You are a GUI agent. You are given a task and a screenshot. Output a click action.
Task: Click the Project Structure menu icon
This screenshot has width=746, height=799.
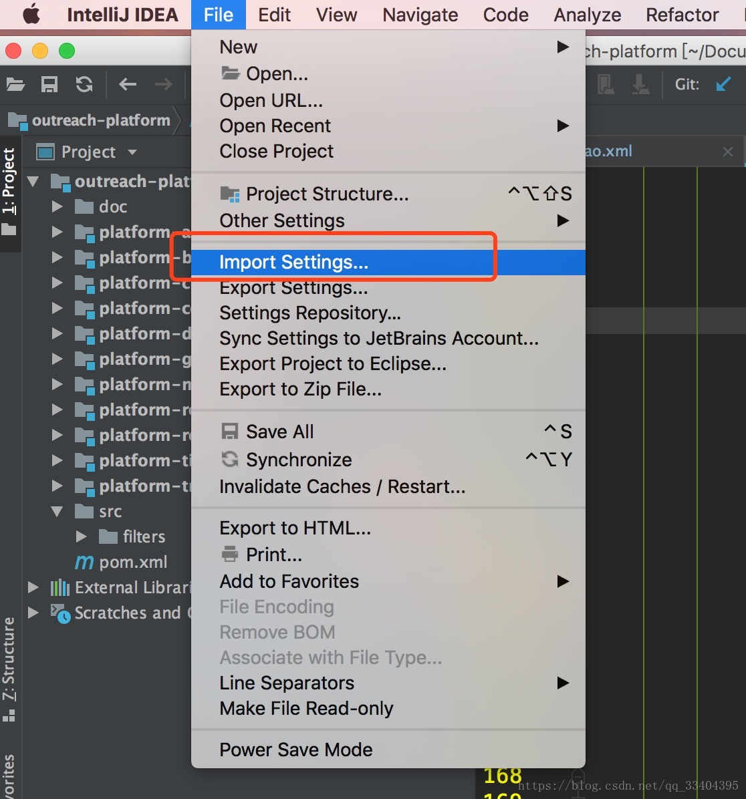230,194
